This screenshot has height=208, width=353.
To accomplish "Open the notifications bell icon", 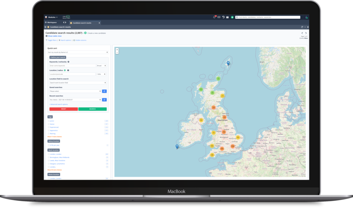I will point(214,17).
